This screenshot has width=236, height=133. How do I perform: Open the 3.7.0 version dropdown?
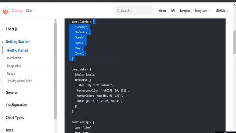coord(30,11)
